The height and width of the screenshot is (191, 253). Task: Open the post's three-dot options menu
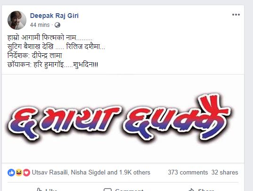tap(236, 15)
